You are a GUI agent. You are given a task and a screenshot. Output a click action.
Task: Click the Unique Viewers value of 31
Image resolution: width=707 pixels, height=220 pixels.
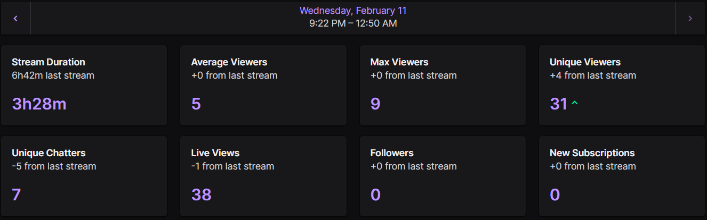tap(558, 104)
